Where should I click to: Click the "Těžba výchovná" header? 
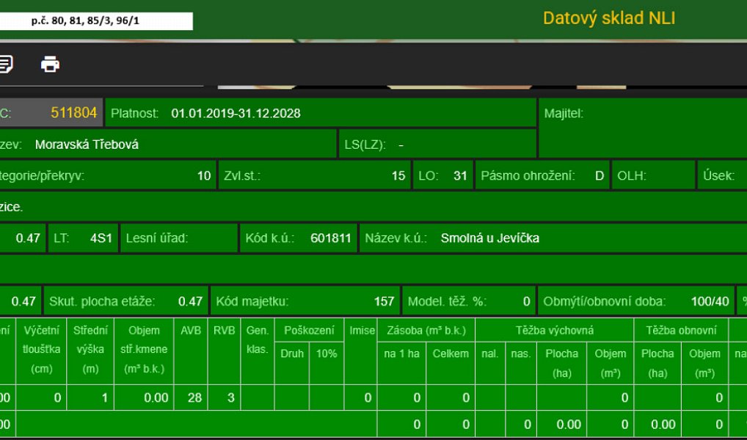[555, 331]
